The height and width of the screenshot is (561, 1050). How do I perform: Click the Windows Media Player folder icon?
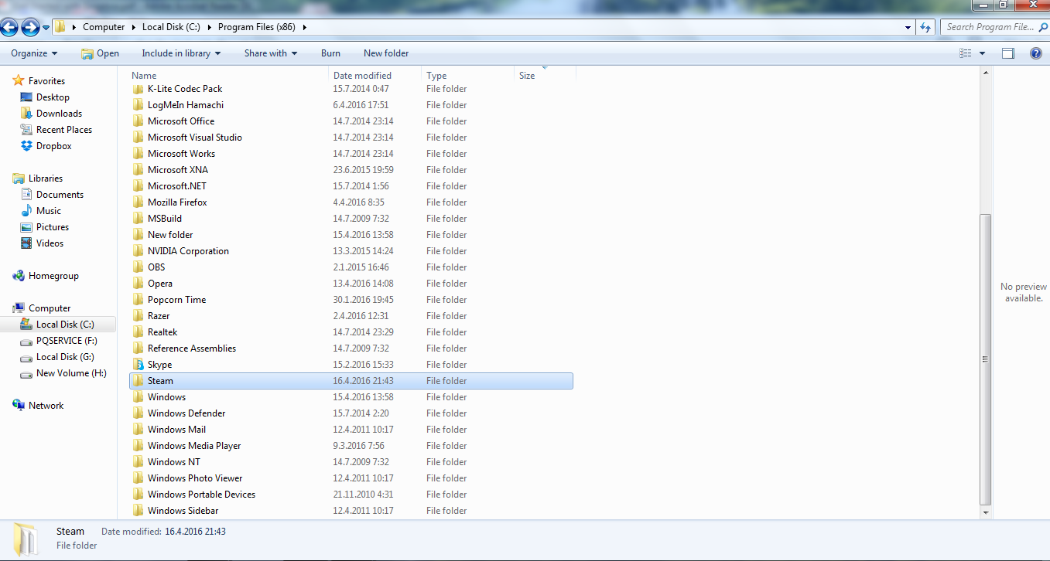[x=139, y=446]
